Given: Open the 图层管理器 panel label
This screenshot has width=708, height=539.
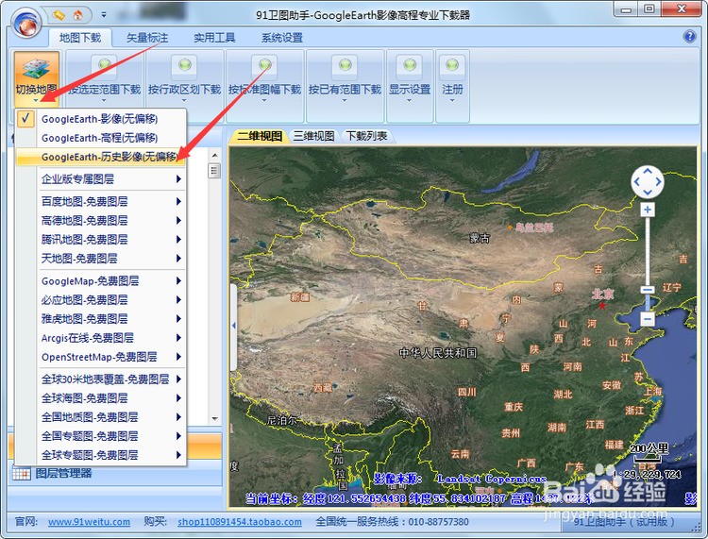Looking at the screenshot, I should [63, 474].
